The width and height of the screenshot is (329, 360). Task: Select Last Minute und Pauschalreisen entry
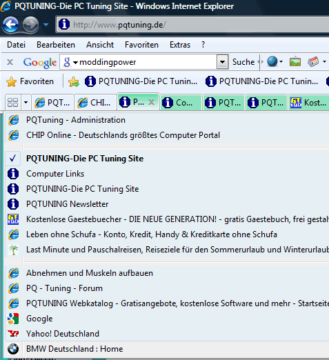coord(167,250)
